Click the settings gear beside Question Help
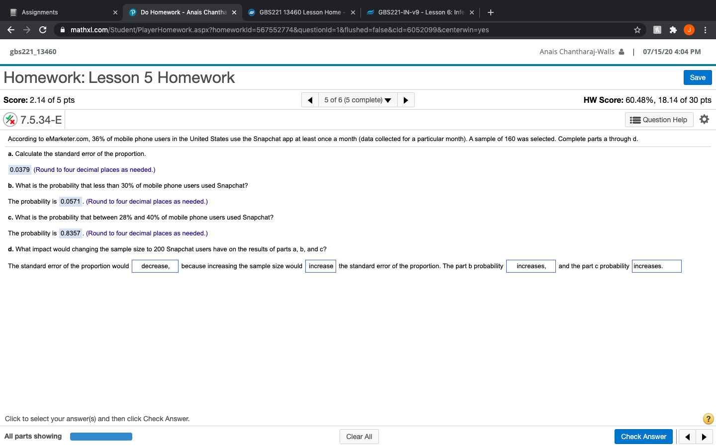Viewport: 716px width, 447px height. pyautogui.click(x=705, y=119)
